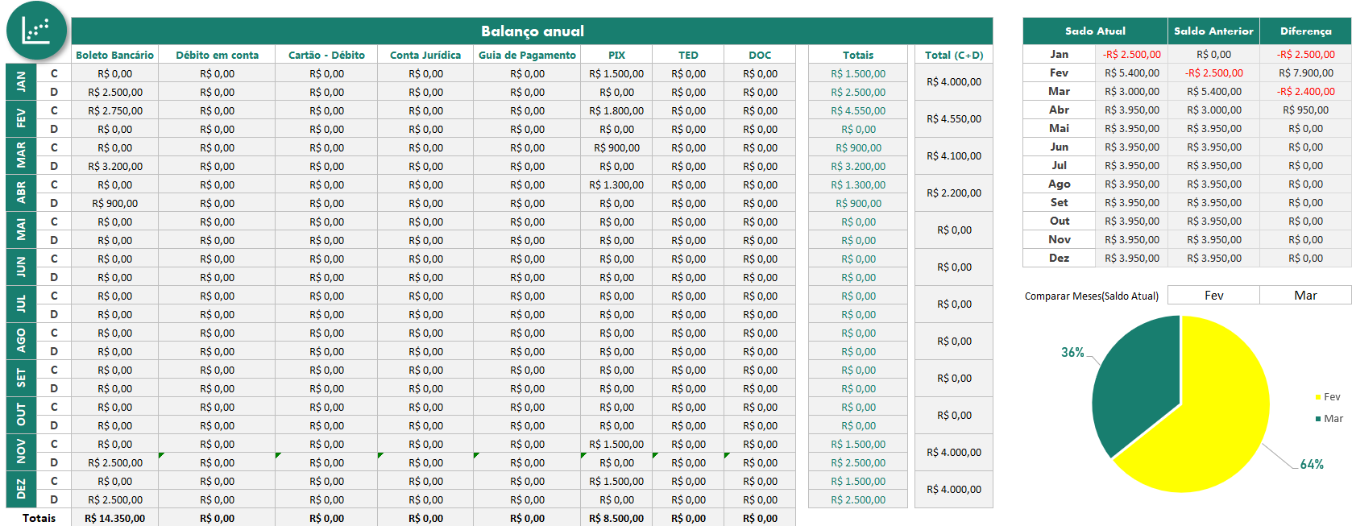Select the PIX column header
This screenshot has width=1352, height=526.
coord(616,56)
